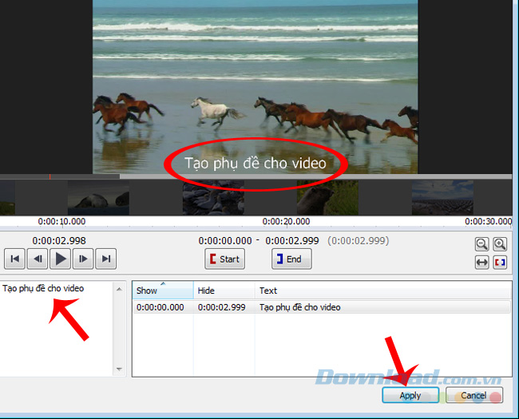The width and height of the screenshot is (519, 419).
Task: Select the penguins thumbnail in timeline
Action: pos(213,198)
